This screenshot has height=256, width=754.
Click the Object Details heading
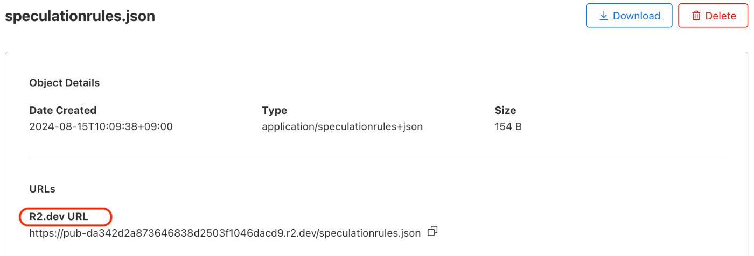(65, 83)
